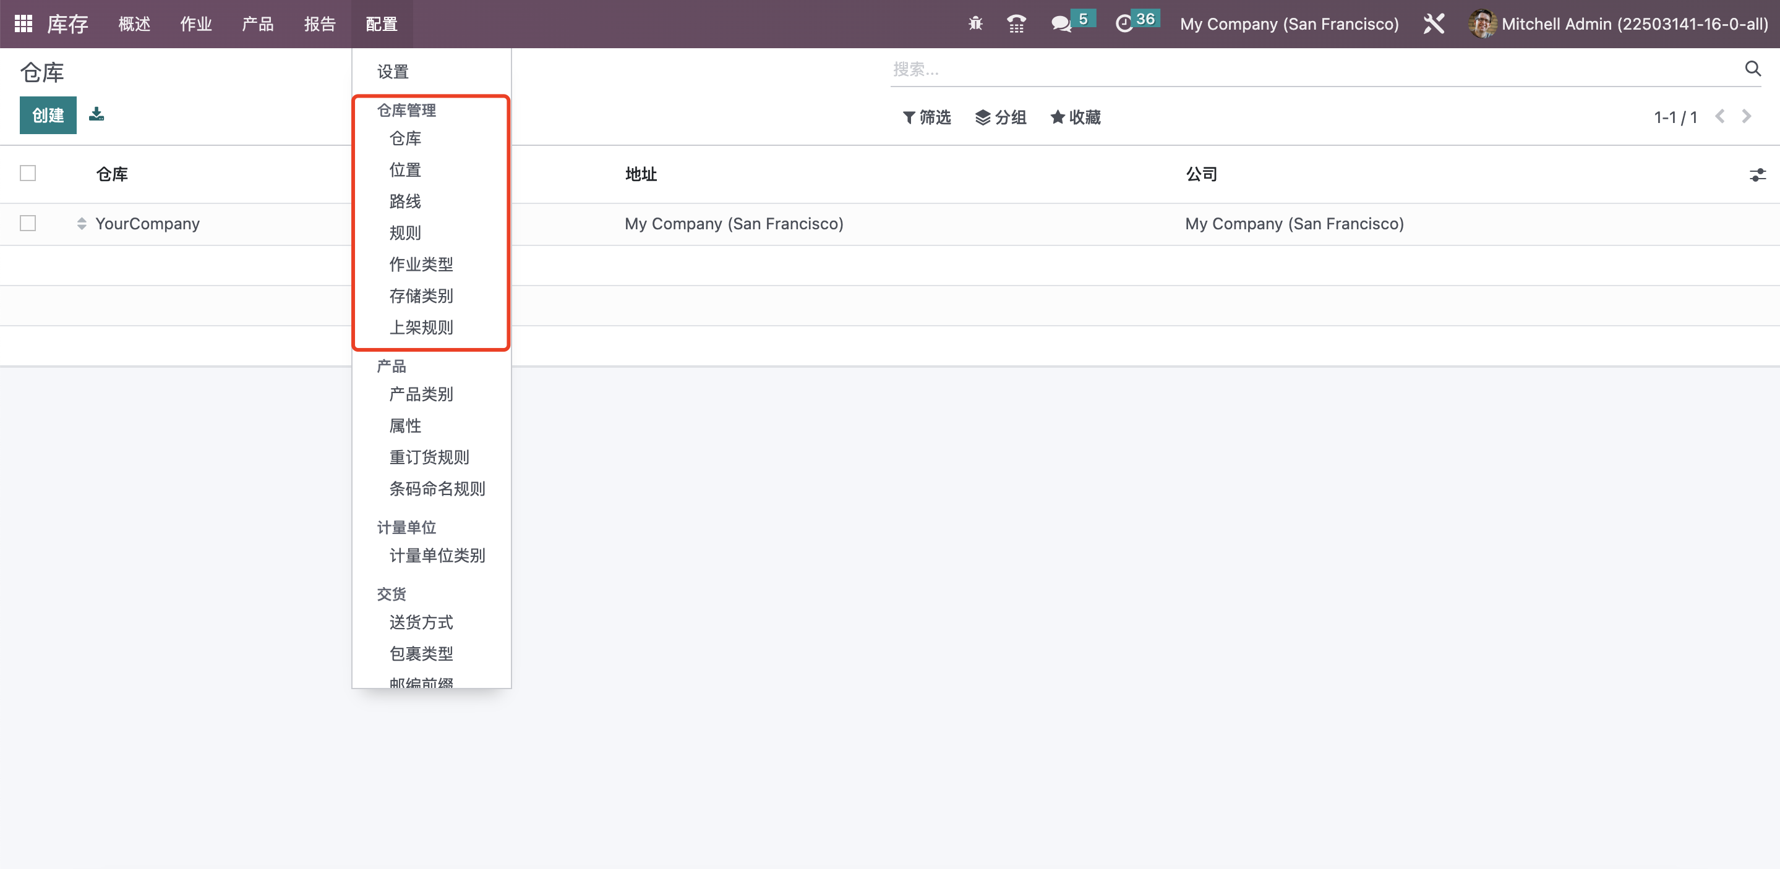Grab the YourCompany row sequence handle
The height and width of the screenshot is (869, 1780).
point(82,224)
